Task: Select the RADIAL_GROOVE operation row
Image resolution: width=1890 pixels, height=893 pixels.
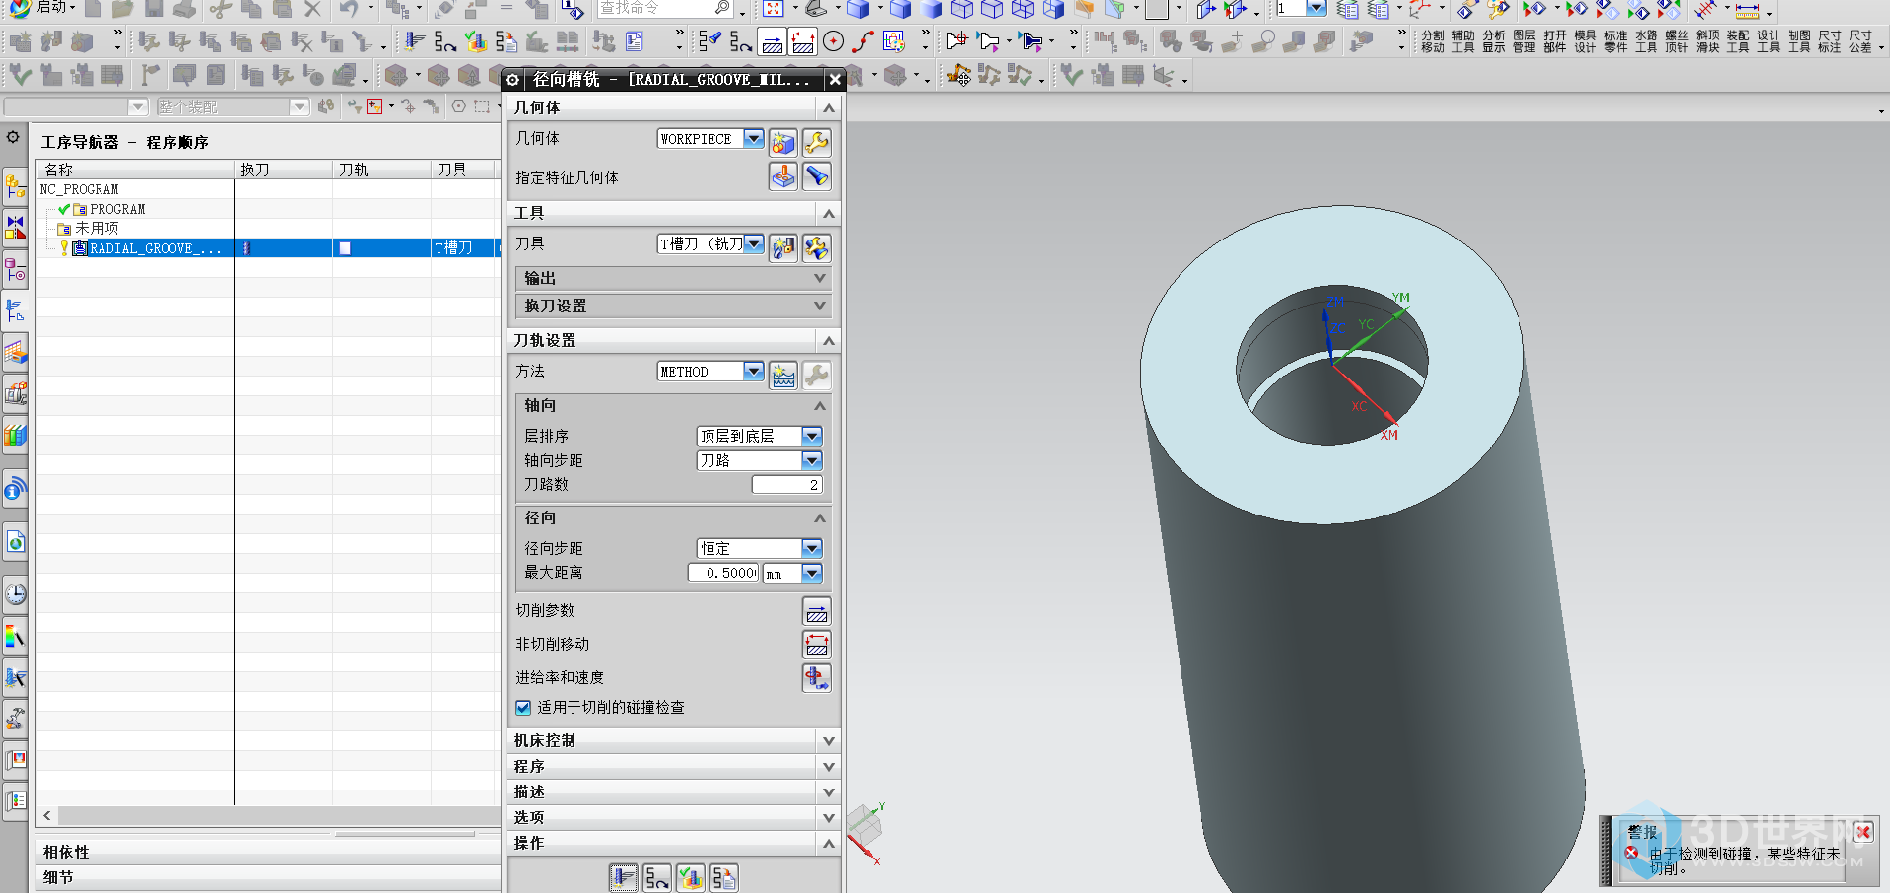Action: [269, 248]
